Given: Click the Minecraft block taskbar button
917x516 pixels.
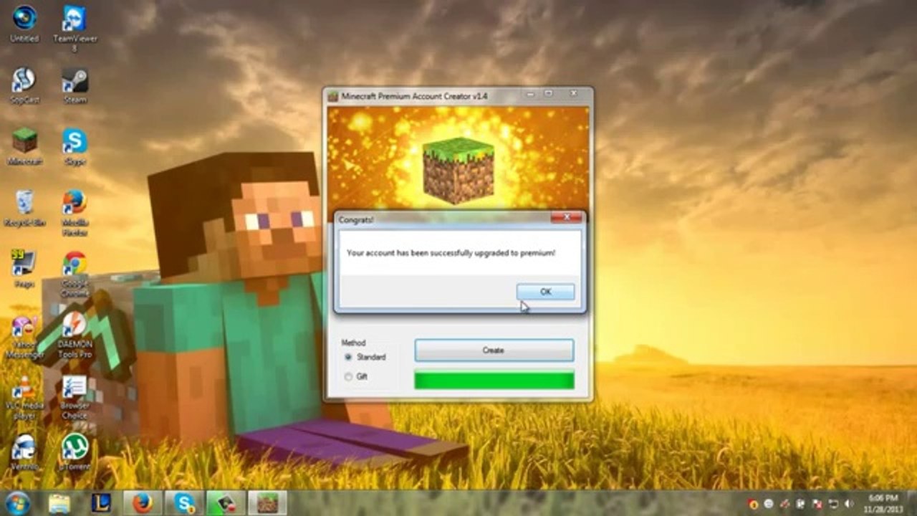Looking at the screenshot, I should click(267, 502).
